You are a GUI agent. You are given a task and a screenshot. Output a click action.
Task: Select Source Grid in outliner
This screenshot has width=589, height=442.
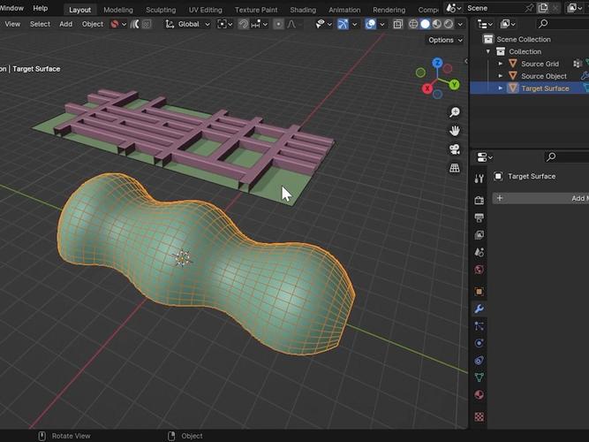[540, 64]
